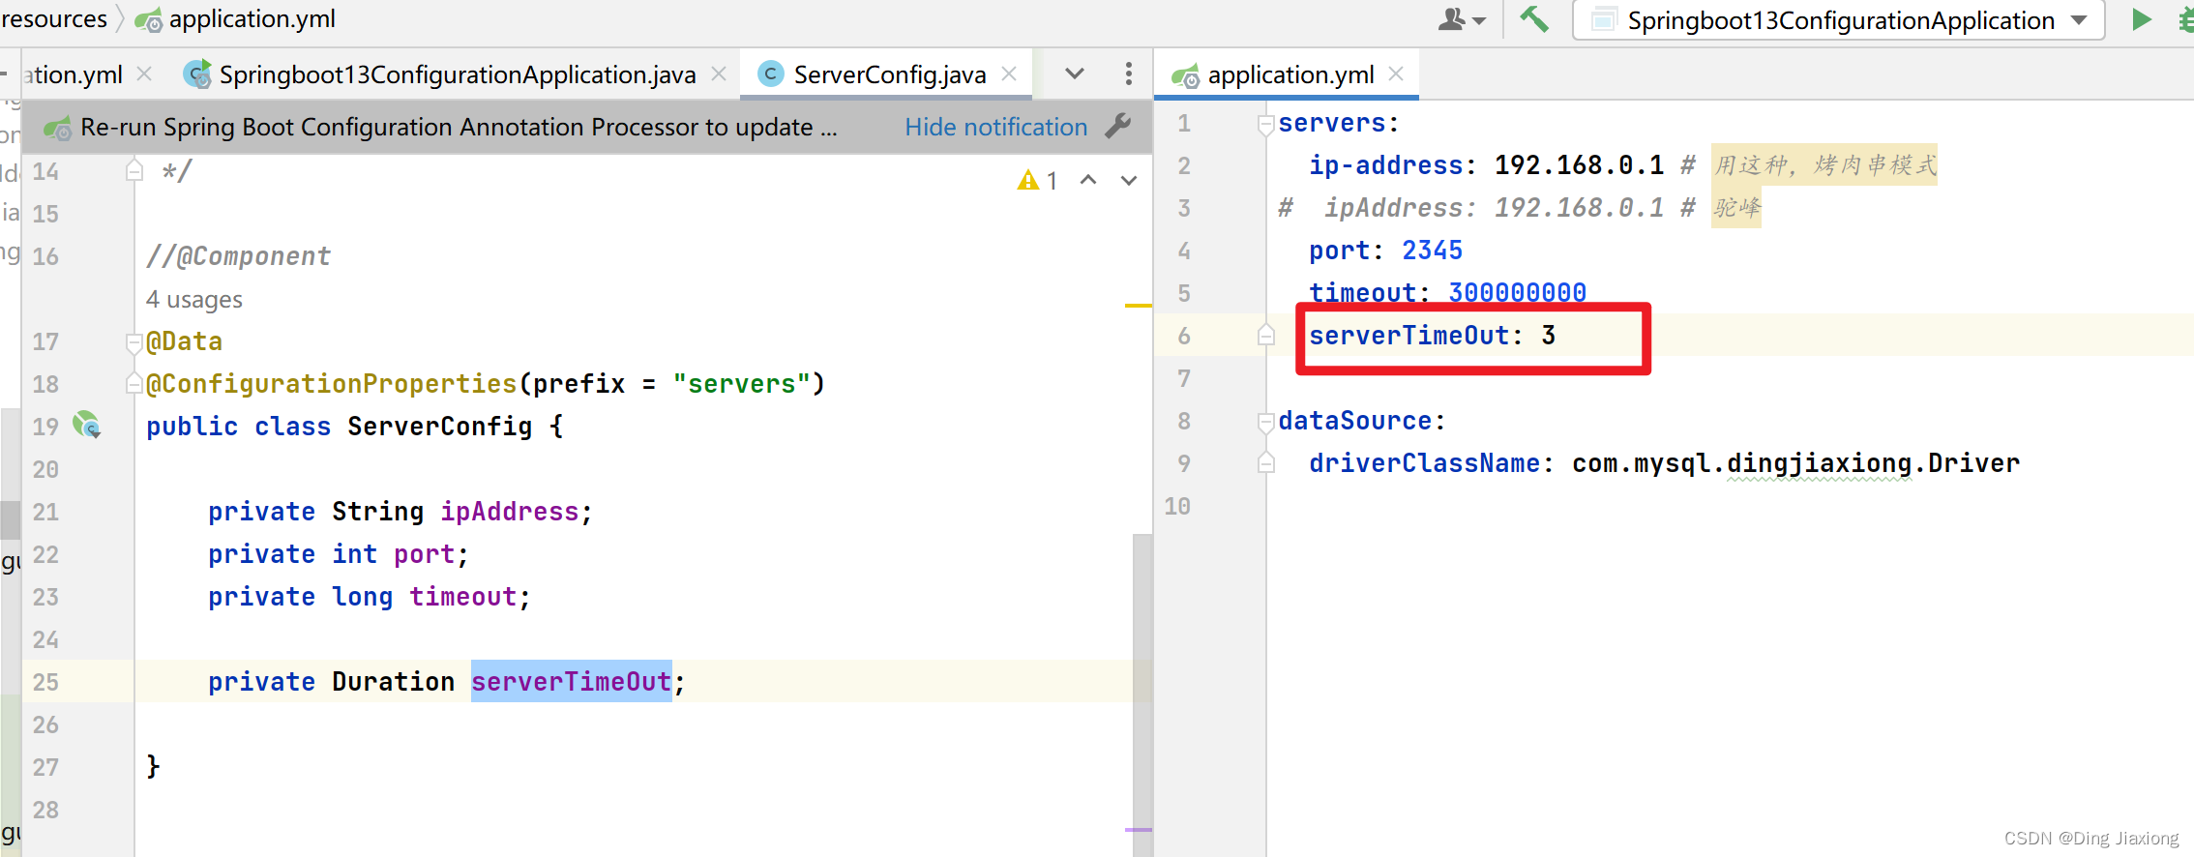Image resolution: width=2194 pixels, height=857 pixels.
Task: Click the port value 2345
Action: [x=1432, y=251]
